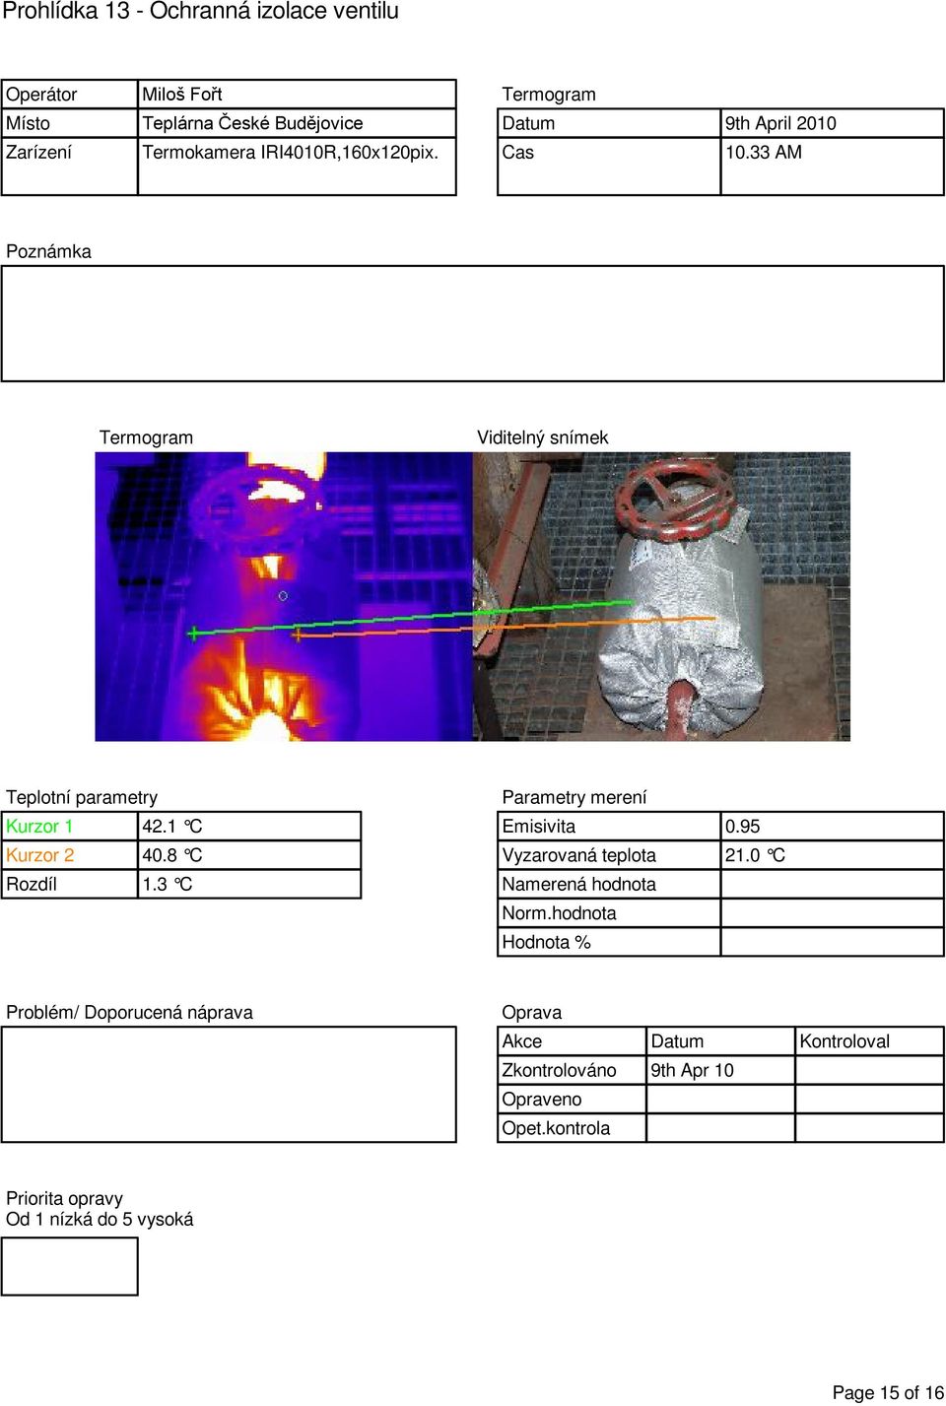The height and width of the screenshot is (1406, 946).
Task: Select the '1.3 °C' difference value
Action: tap(168, 884)
